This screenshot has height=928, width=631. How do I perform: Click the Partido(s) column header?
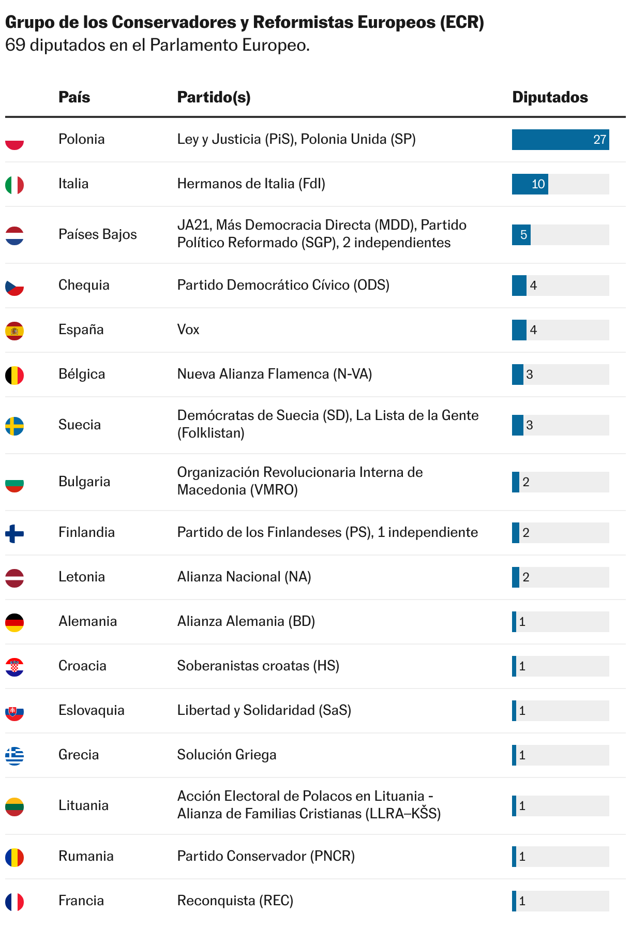click(x=214, y=97)
